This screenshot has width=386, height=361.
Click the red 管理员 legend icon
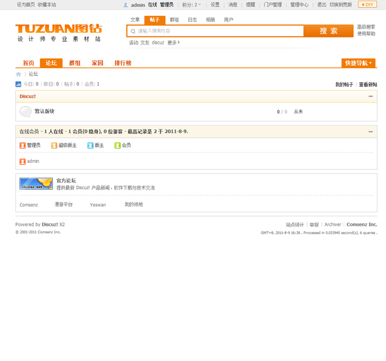point(23,145)
